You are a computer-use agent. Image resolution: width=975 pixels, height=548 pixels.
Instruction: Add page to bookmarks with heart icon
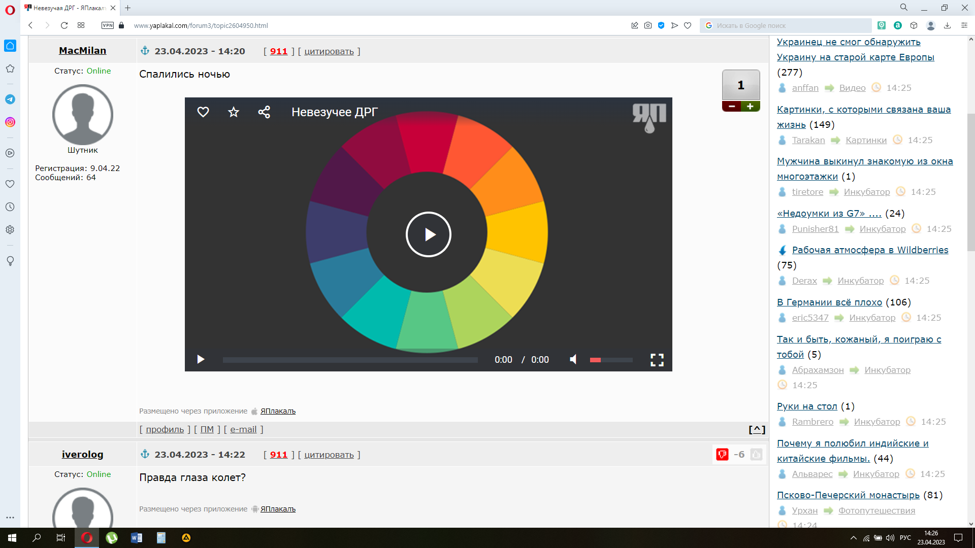coord(688,25)
